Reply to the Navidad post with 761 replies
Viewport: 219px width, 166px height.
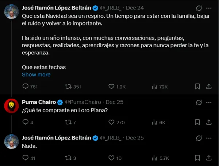[x=26, y=87]
